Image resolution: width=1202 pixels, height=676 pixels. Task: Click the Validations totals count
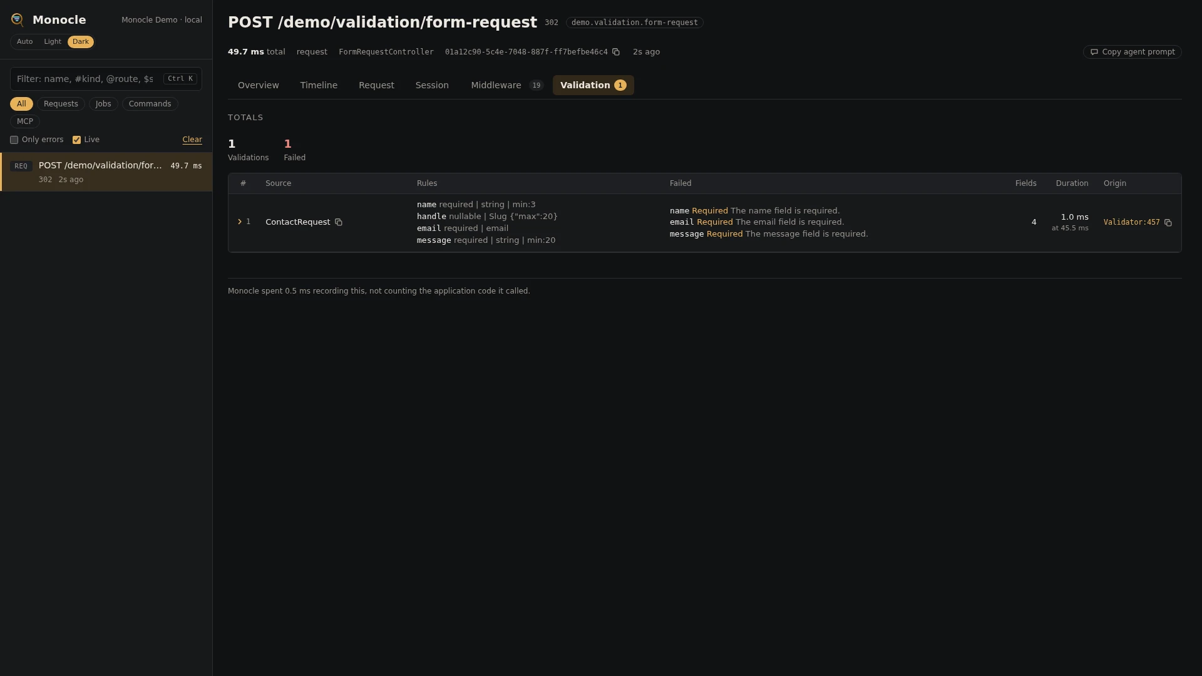click(x=232, y=144)
